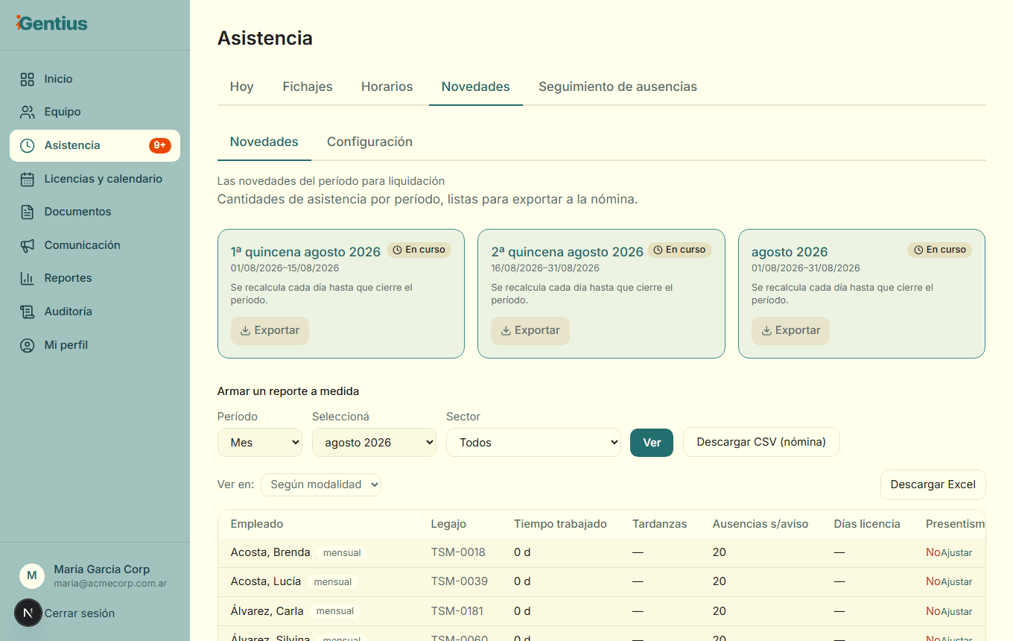Click legajo TSM-0018
The height and width of the screenshot is (641, 1013).
[x=458, y=552]
